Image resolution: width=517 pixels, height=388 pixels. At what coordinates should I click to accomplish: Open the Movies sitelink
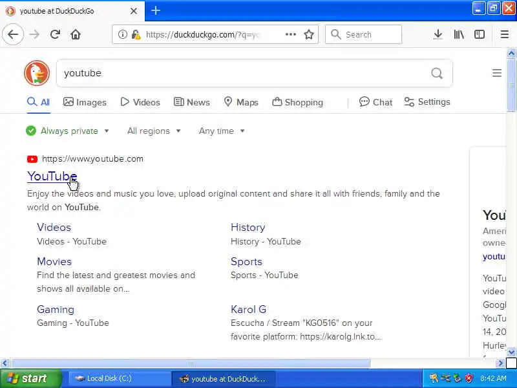click(54, 262)
